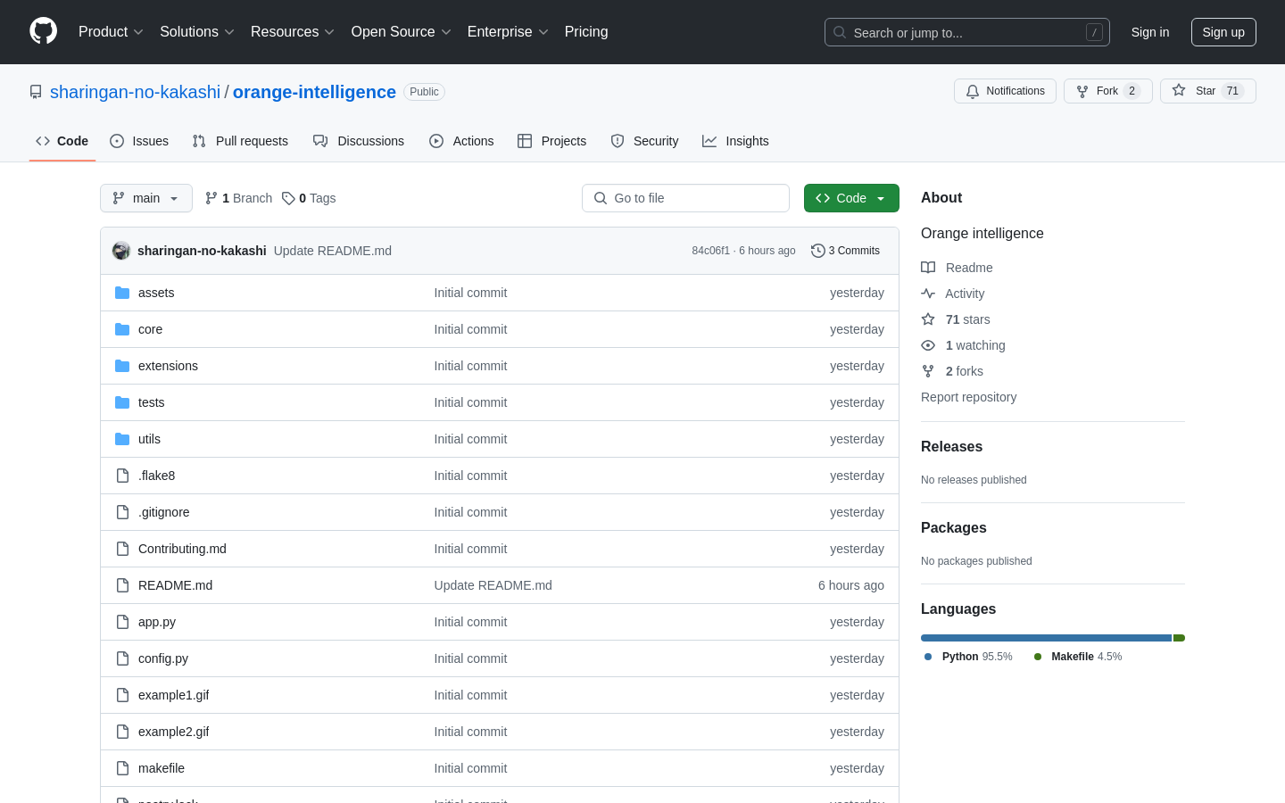Open config.py file
The image size is (1285, 803).
point(163,658)
